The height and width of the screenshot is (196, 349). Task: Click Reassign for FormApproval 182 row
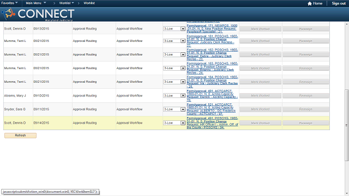(x=305, y=54)
